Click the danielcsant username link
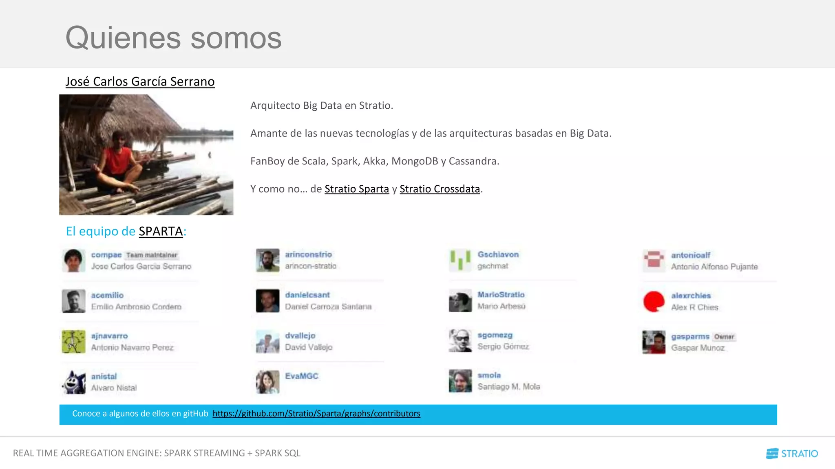 pos(307,295)
